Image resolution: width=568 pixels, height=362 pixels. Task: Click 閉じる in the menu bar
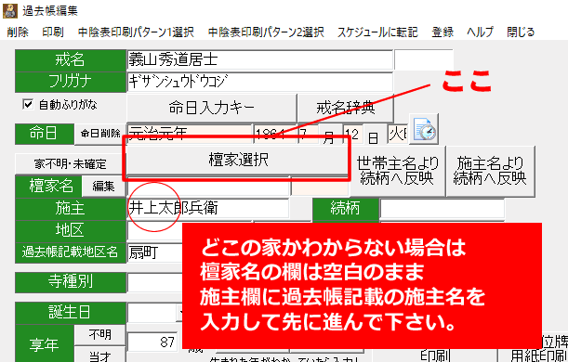(x=521, y=32)
